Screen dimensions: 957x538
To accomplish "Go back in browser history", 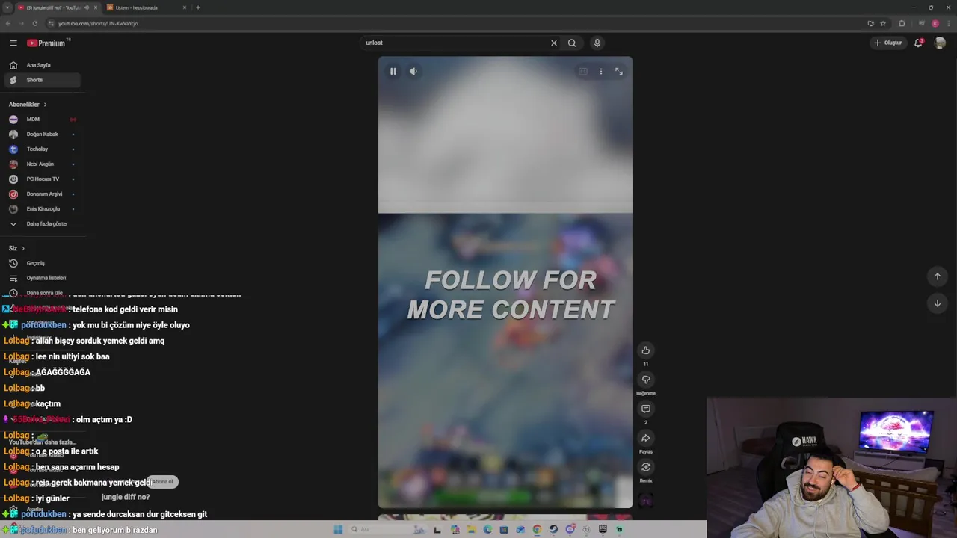I will click(x=7, y=23).
